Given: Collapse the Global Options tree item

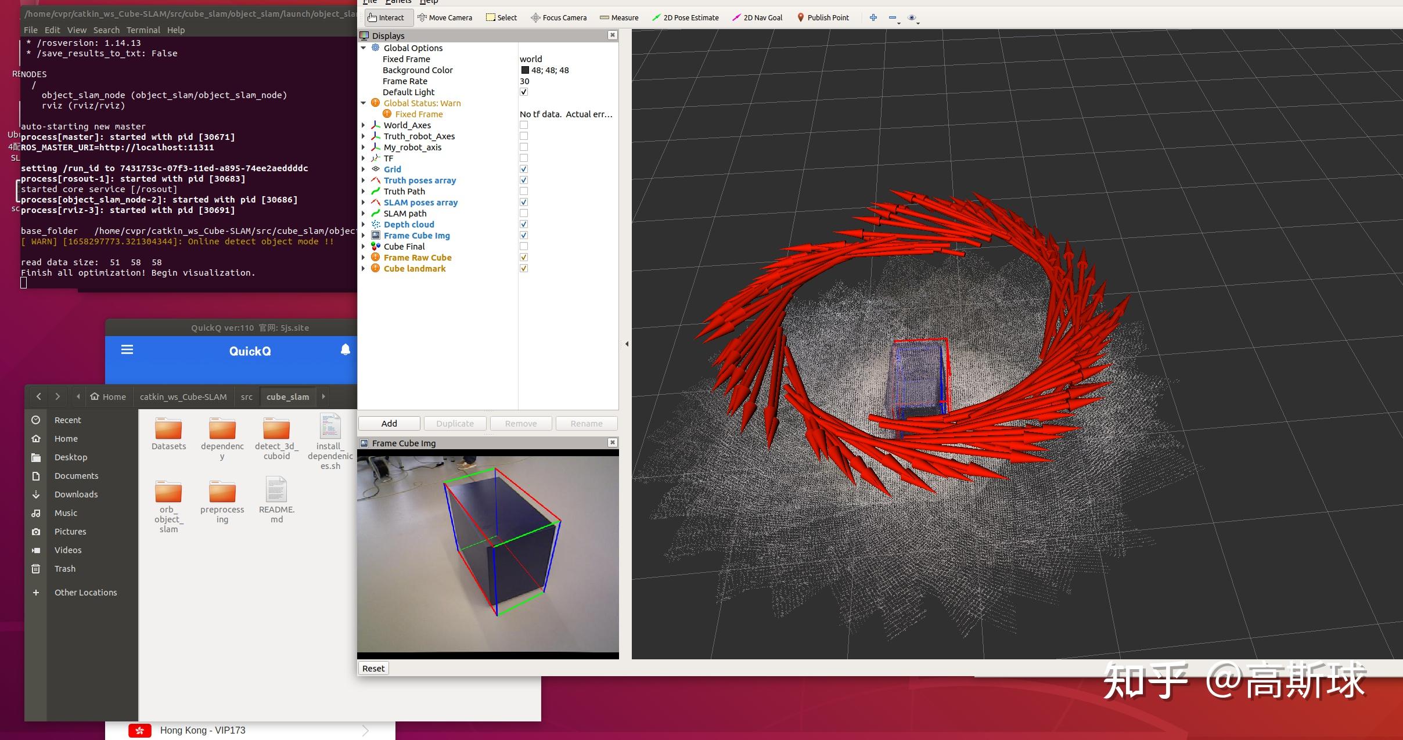Looking at the screenshot, I should tap(364, 48).
